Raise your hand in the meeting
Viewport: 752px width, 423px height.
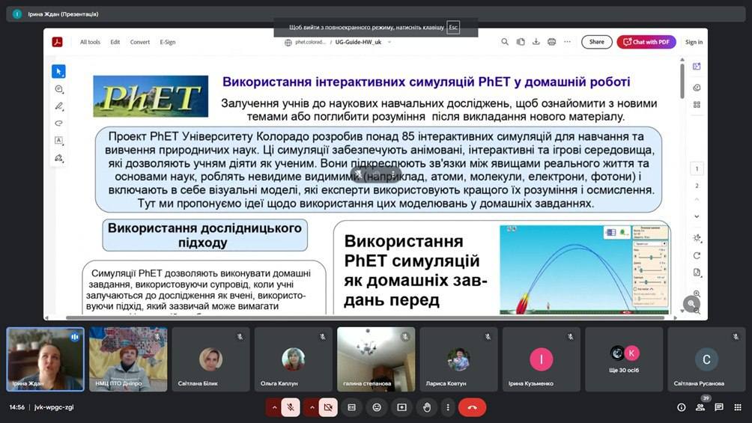(427, 407)
